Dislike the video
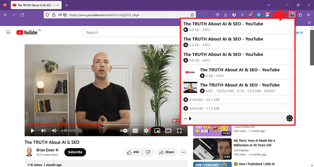The width and height of the screenshot is (314, 167). [x=148, y=152]
